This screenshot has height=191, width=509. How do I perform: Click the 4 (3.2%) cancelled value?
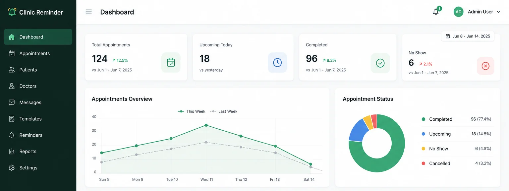[483, 163]
